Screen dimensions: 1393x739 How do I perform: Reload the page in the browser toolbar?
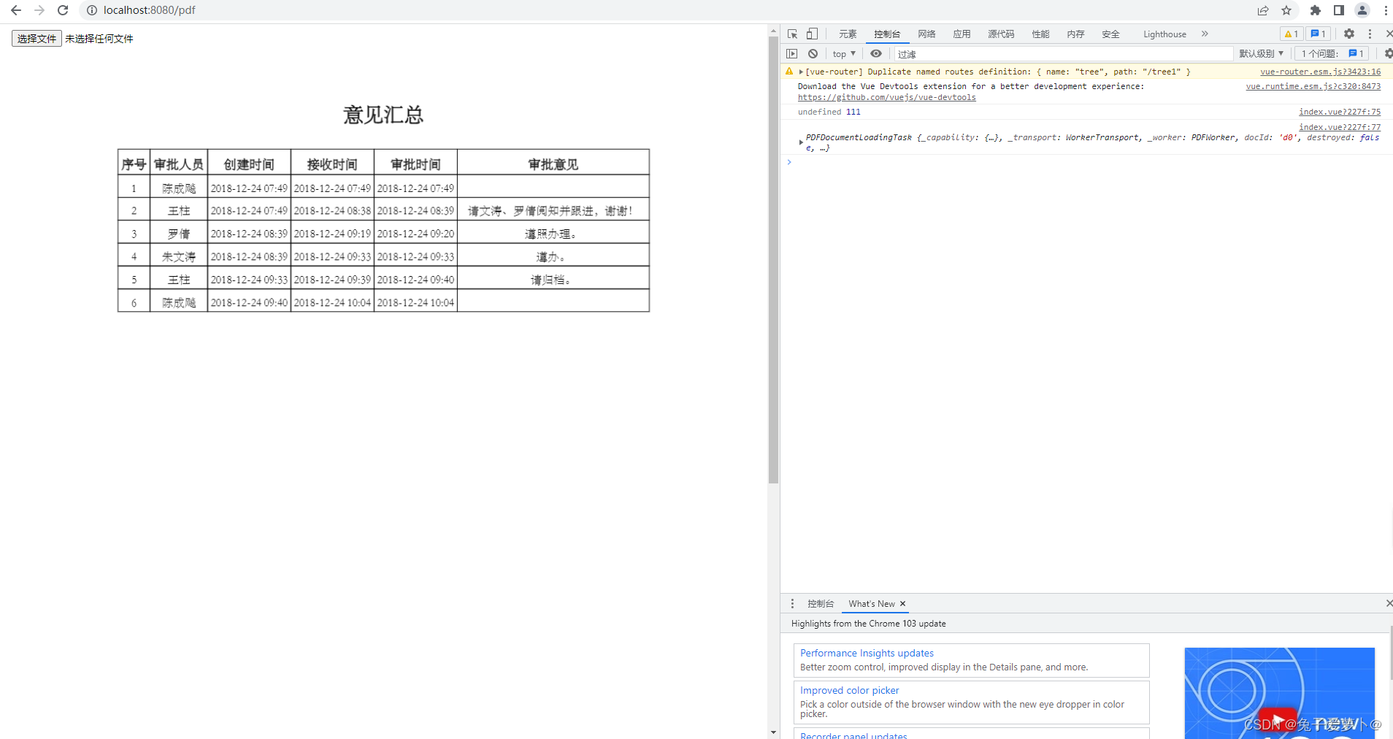[63, 10]
